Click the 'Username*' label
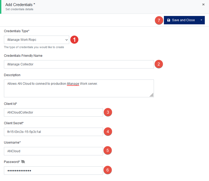The width and height of the screenshot is (209, 181). pyautogui.click(x=12, y=143)
